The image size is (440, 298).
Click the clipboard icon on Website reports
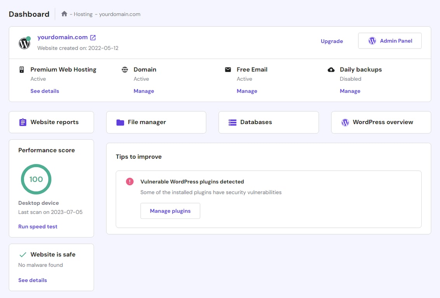click(x=23, y=122)
